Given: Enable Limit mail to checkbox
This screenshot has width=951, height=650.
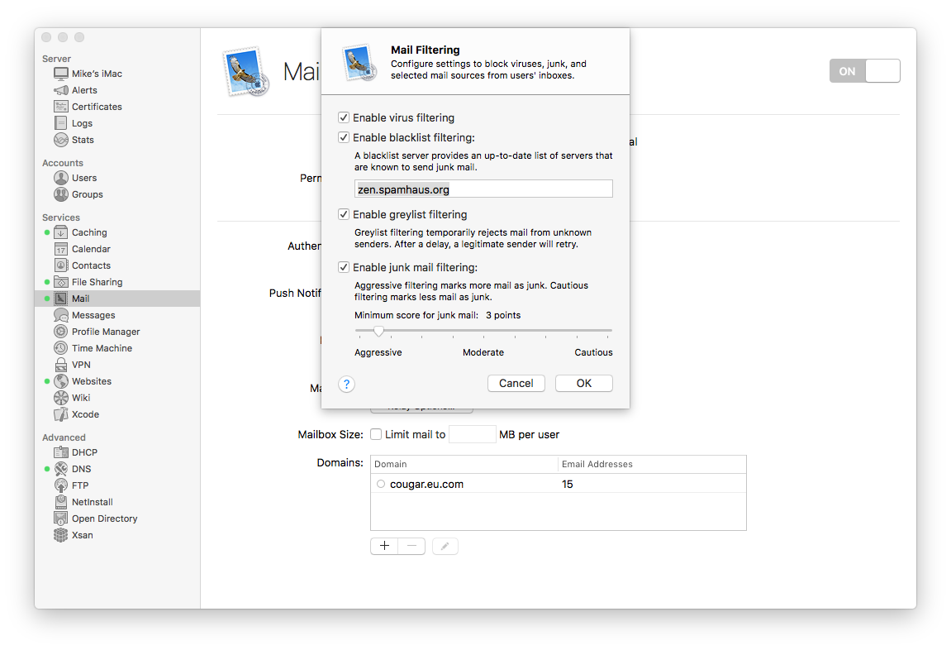Looking at the screenshot, I should click(376, 434).
